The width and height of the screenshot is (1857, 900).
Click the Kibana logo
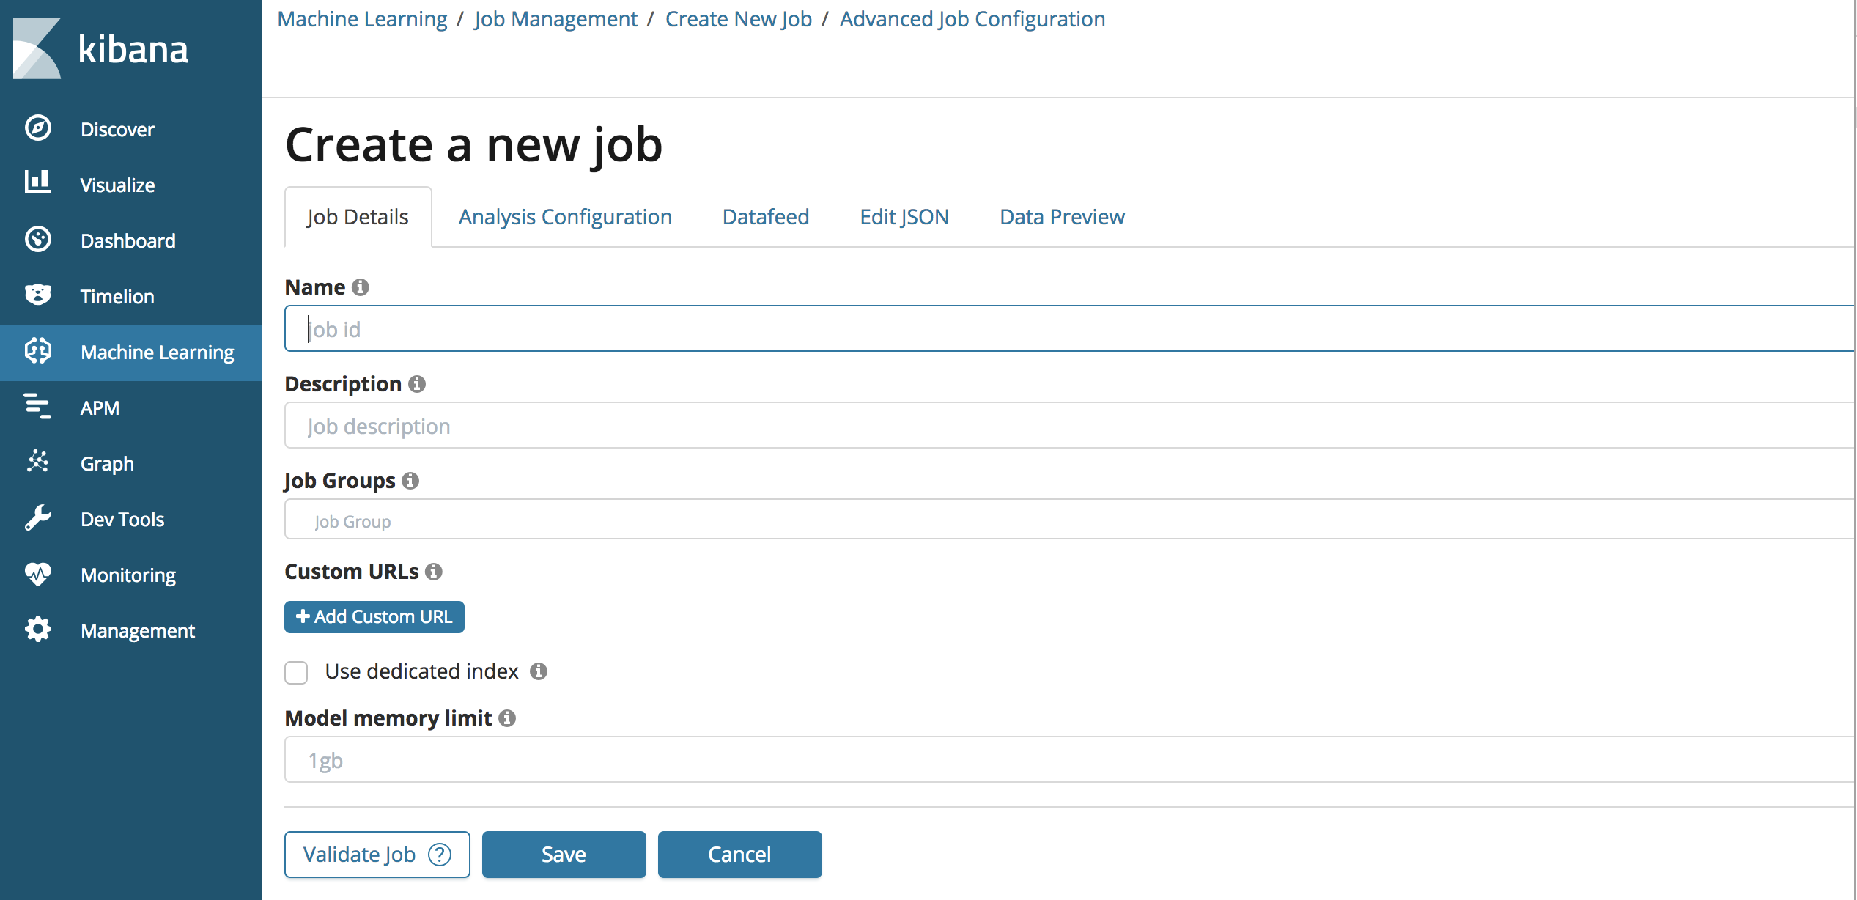pos(100,48)
